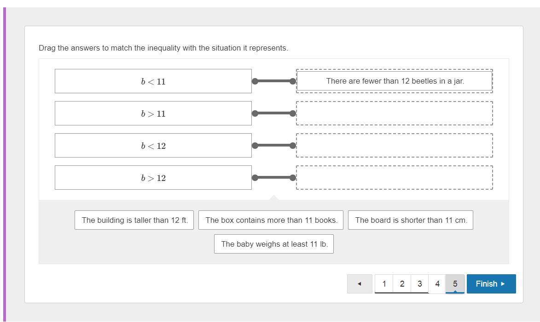The width and height of the screenshot is (540, 322).
Task: Select current page 5 tab
Action: click(455, 284)
